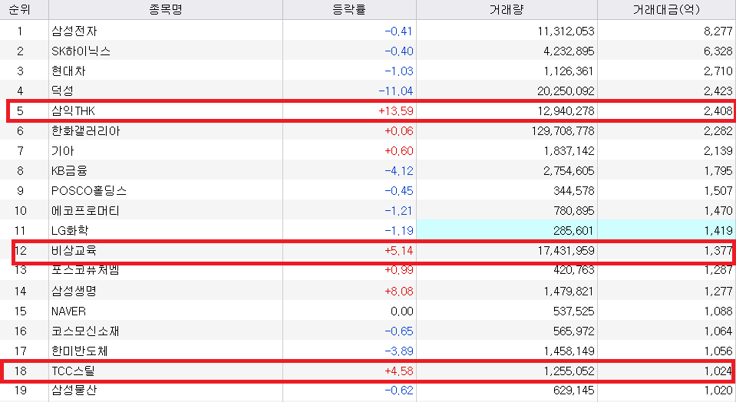Sort by the 종목명 column header
The height and width of the screenshot is (402, 736).
[166, 9]
